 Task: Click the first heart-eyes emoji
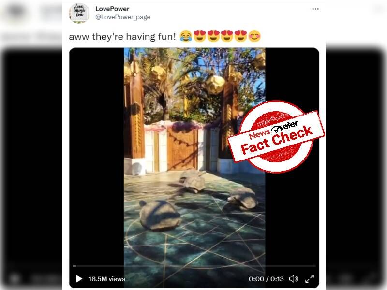[x=200, y=36]
